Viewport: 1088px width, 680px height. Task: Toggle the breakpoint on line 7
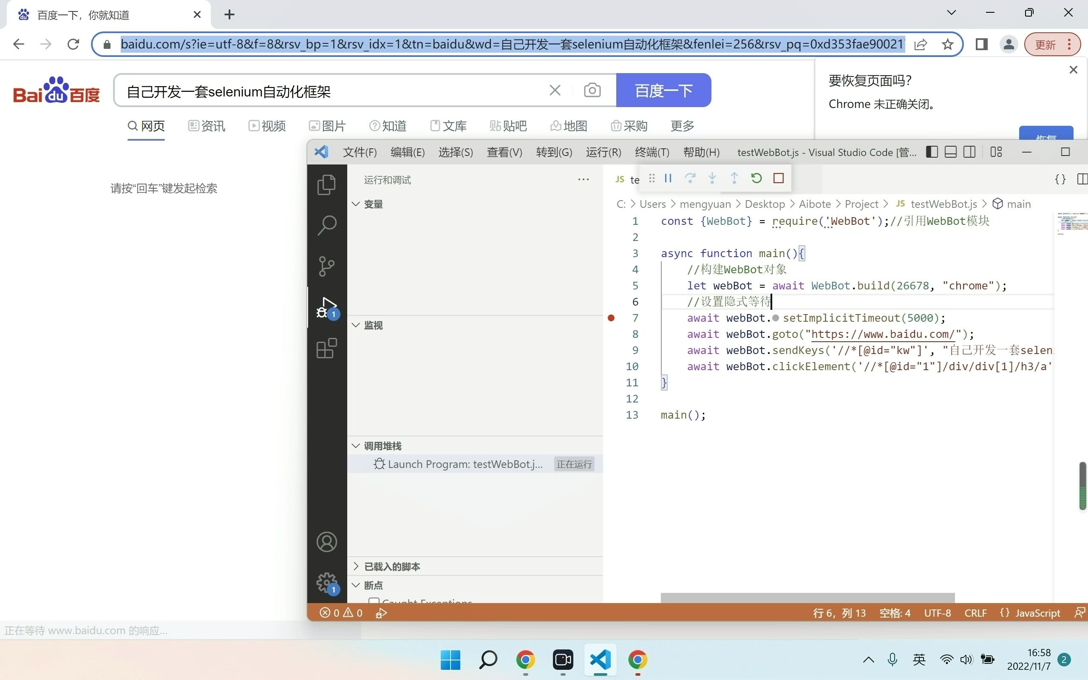611,318
